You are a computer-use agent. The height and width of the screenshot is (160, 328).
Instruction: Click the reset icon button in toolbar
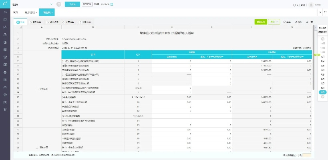click(x=287, y=22)
